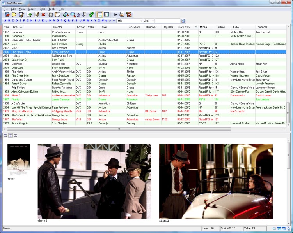Add a new movie with the green arrow icon
This screenshot has height=233, width=293.
click(x=29, y=14)
